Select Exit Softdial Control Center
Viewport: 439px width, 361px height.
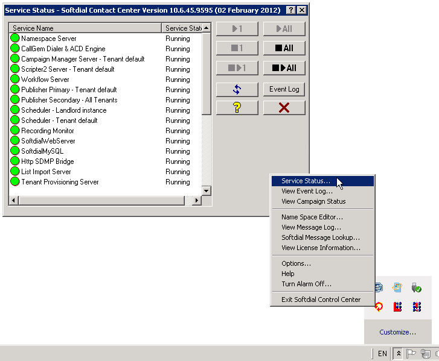(323, 300)
